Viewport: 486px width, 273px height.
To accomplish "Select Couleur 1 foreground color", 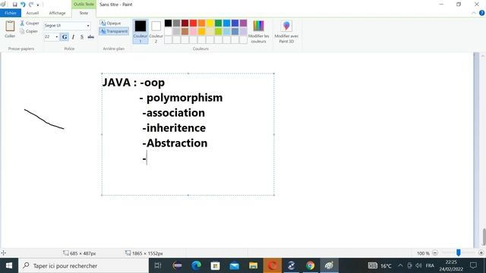I will (x=140, y=31).
